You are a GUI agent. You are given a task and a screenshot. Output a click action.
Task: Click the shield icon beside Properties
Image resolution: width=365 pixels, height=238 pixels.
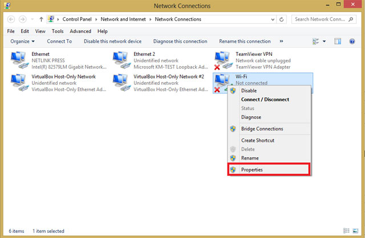(233, 170)
